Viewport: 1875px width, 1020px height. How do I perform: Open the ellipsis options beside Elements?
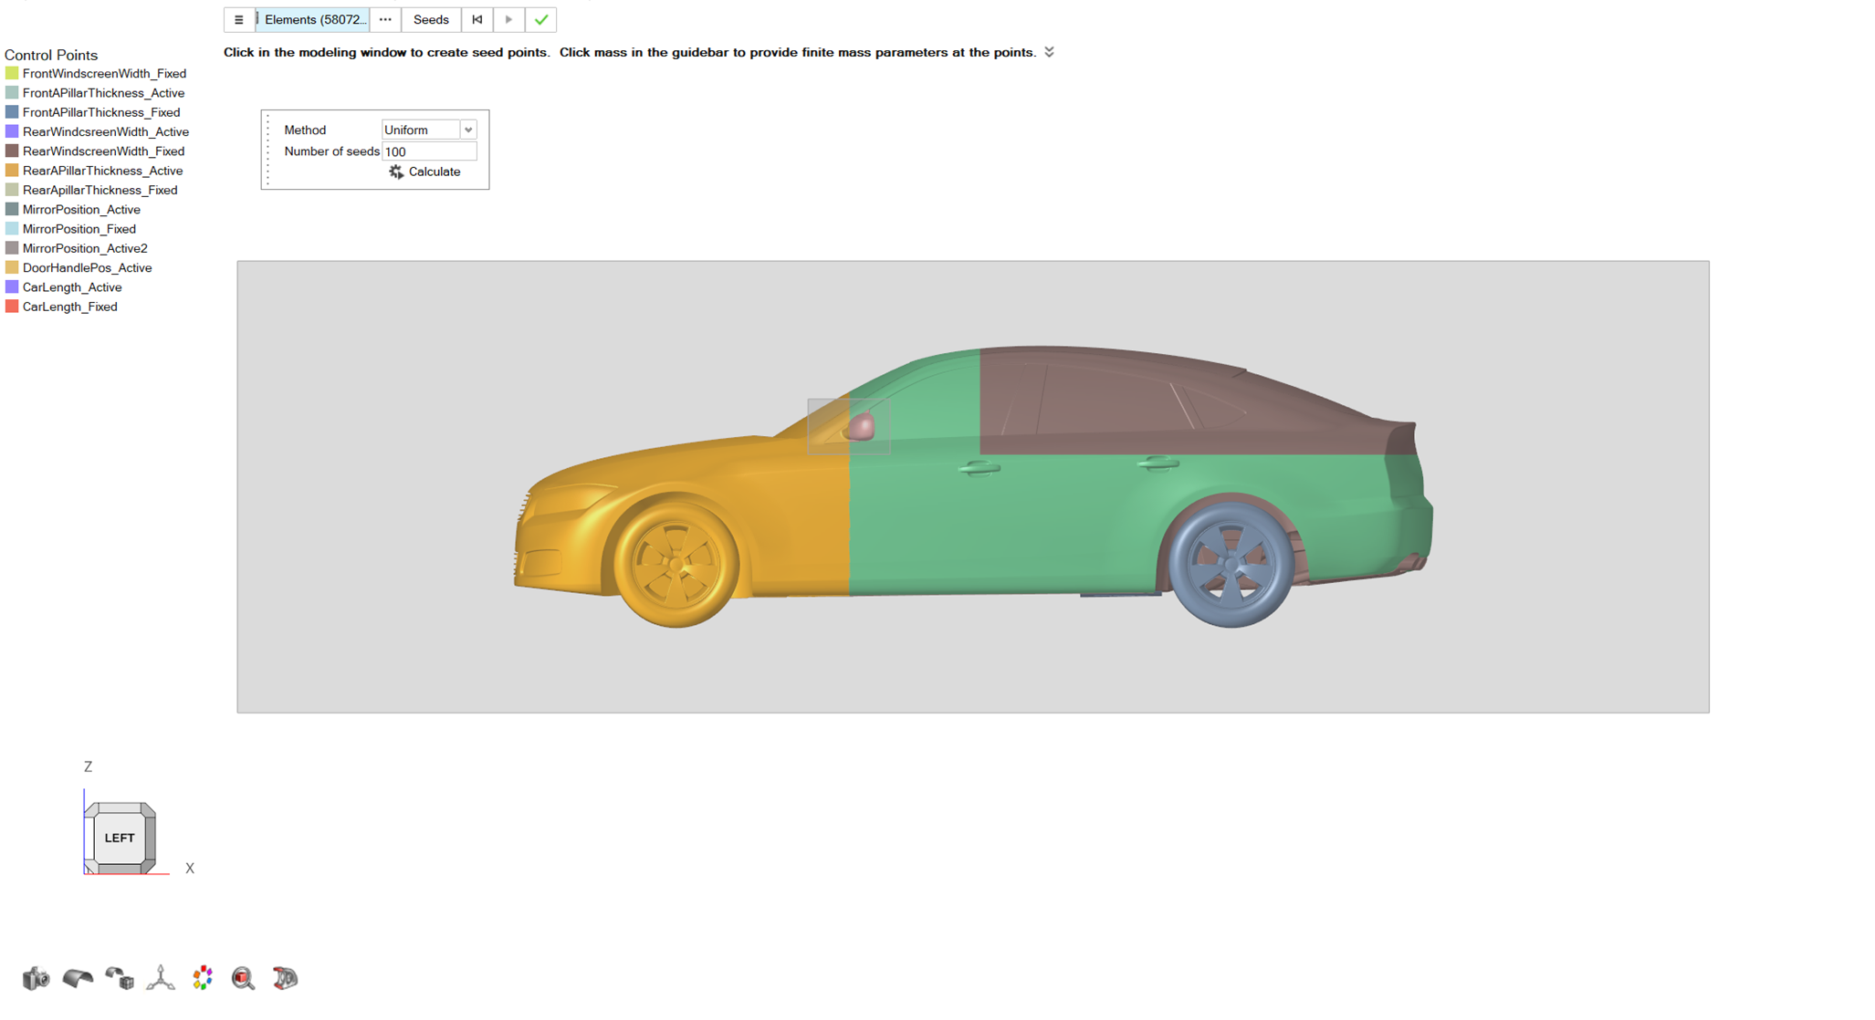pyautogui.click(x=385, y=20)
